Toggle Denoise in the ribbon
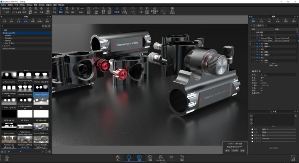Screen dimensions: 299x163 click(42, 10)
